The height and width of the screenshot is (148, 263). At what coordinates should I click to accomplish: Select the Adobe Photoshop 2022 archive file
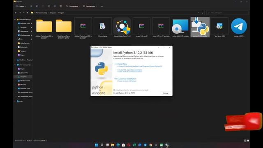pyautogui.click(x=83, y=28)
